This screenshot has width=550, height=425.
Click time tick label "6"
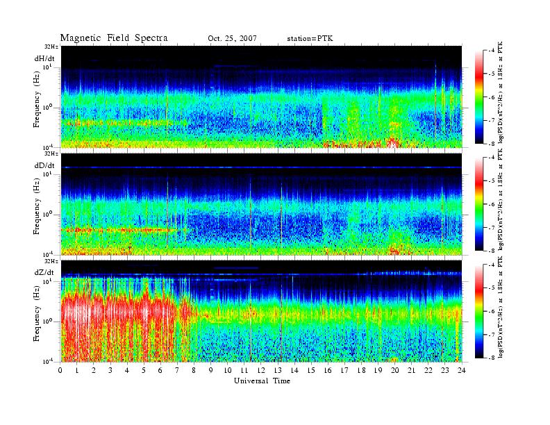160,370
